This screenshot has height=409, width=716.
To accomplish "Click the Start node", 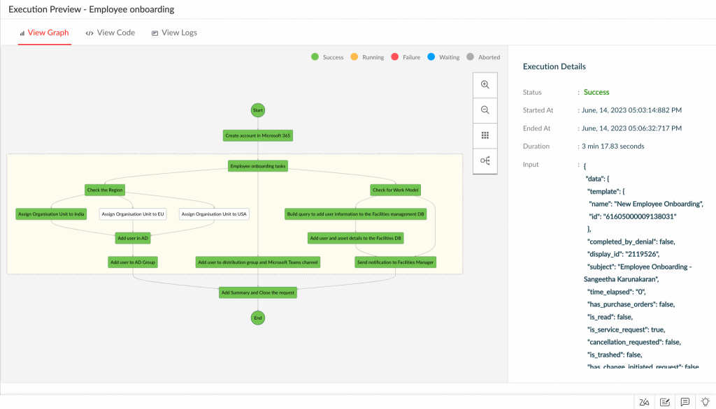I will point(258,110).
